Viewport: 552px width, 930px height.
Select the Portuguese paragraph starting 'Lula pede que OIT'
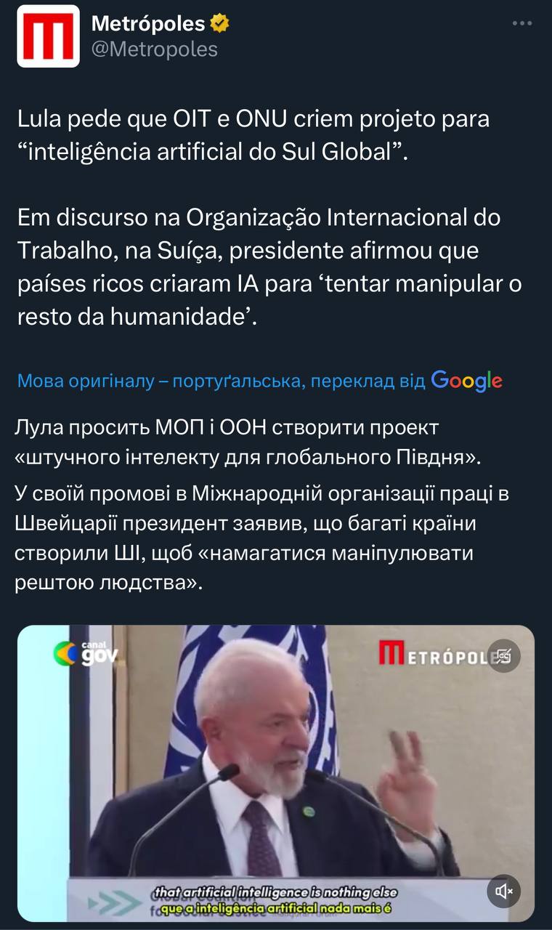click(252, 135)
